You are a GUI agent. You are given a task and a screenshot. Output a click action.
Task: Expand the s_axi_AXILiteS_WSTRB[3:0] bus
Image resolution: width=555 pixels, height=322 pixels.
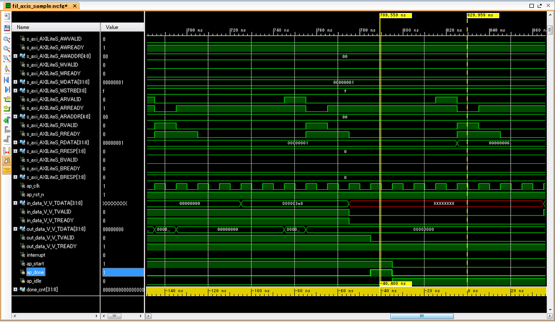(x=15, y=91)
